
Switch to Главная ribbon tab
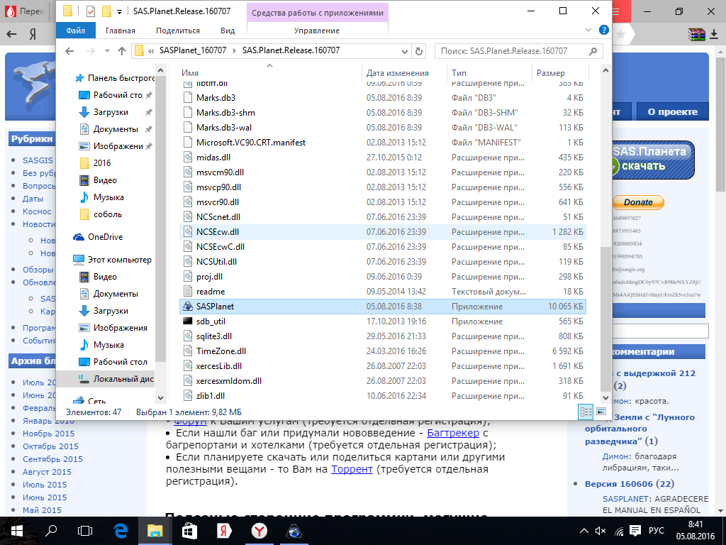(x=121, y=30)
